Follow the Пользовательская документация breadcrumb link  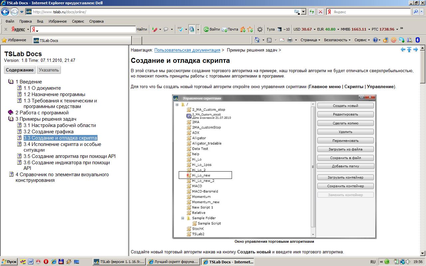click(187, 50)
